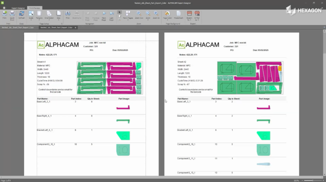The image size is (326, 182).
Task: Jump to Last Page
Action: (x=112, y=16)
